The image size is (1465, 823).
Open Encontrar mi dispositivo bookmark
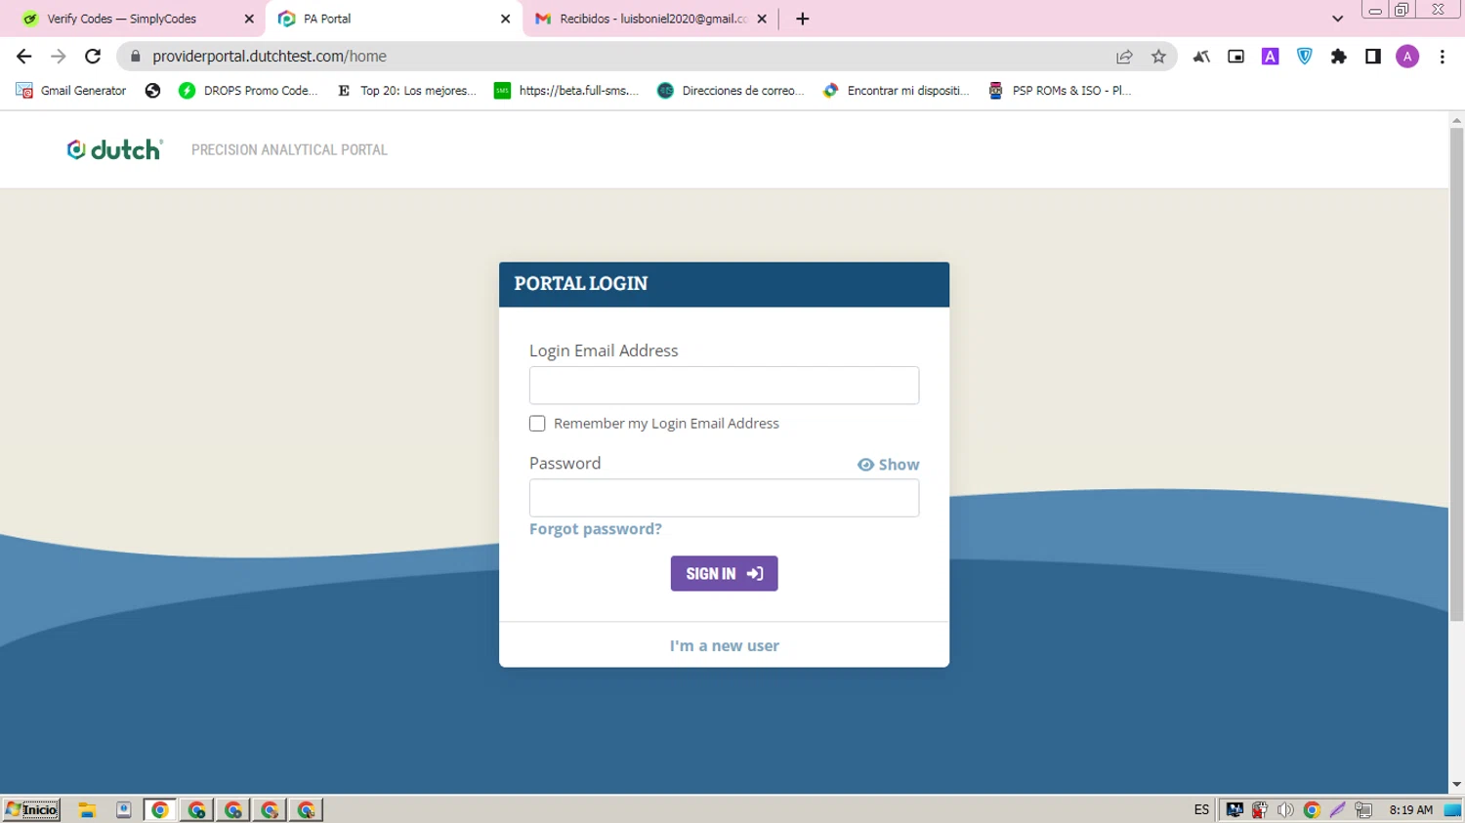click(896, 91)
